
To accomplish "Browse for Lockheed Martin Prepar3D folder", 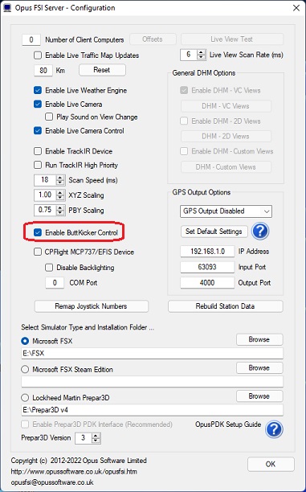I will coord(259,396).
